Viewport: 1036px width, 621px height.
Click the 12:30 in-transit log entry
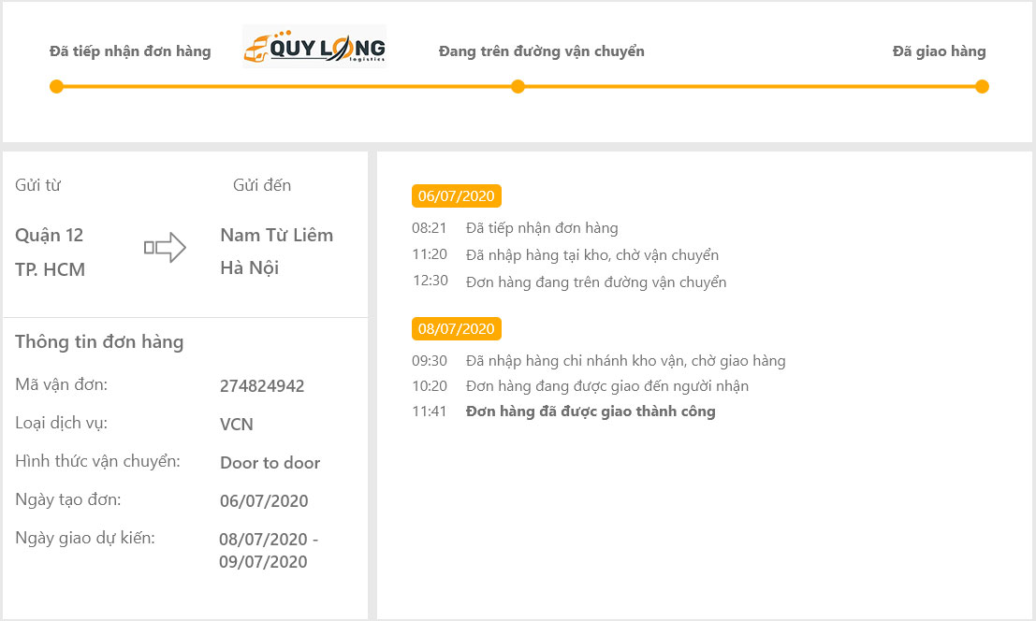tap(570, 282)
